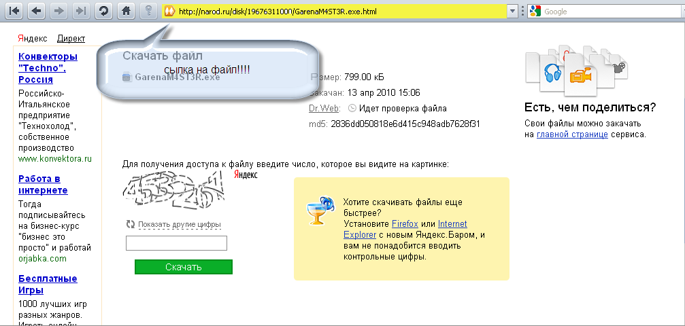Go to first page with rewind button
Image resolution: width=685 pixels, height=326 pixels.
13,12
